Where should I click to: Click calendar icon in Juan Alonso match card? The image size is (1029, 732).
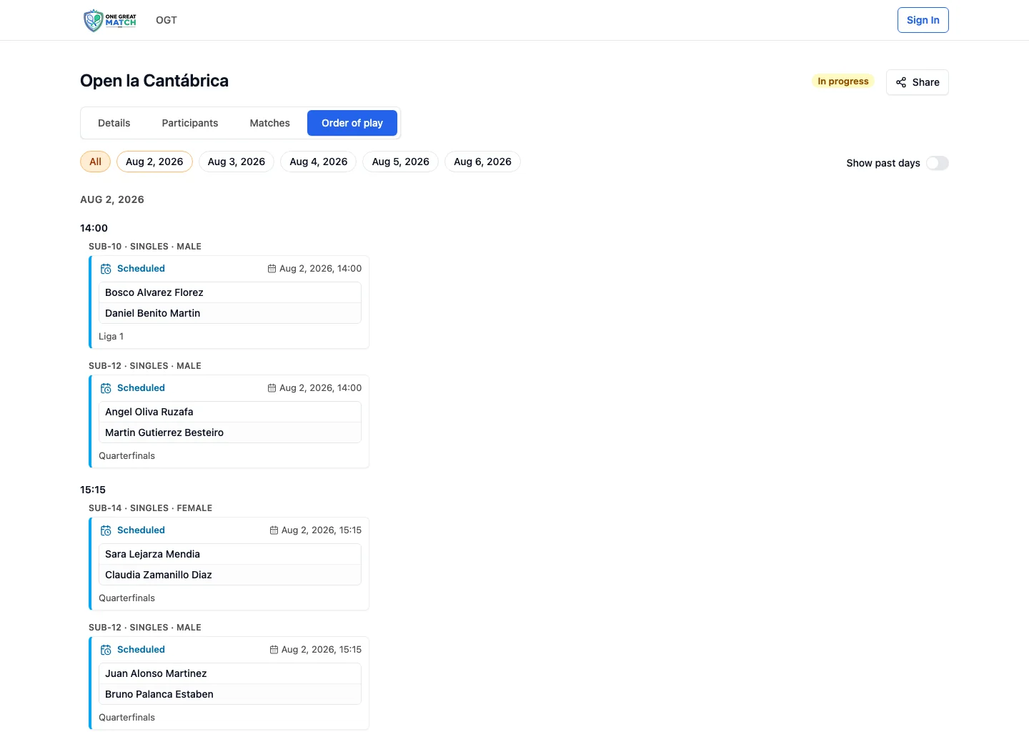[x=274, y=650]
